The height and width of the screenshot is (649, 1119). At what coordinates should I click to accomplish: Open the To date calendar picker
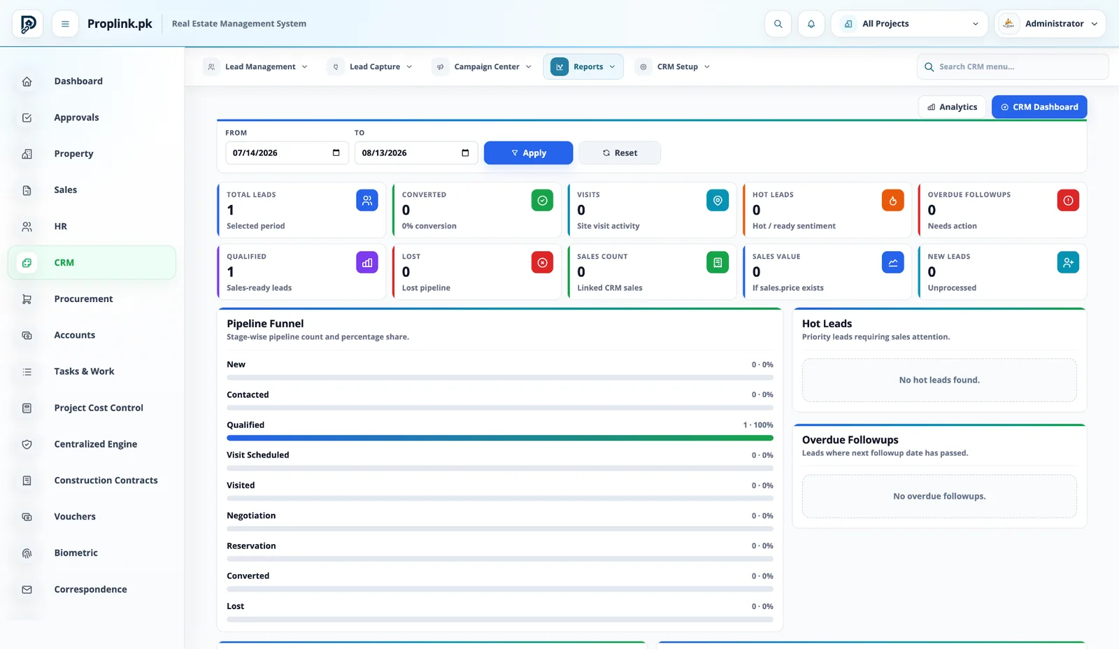click(465, 153)
